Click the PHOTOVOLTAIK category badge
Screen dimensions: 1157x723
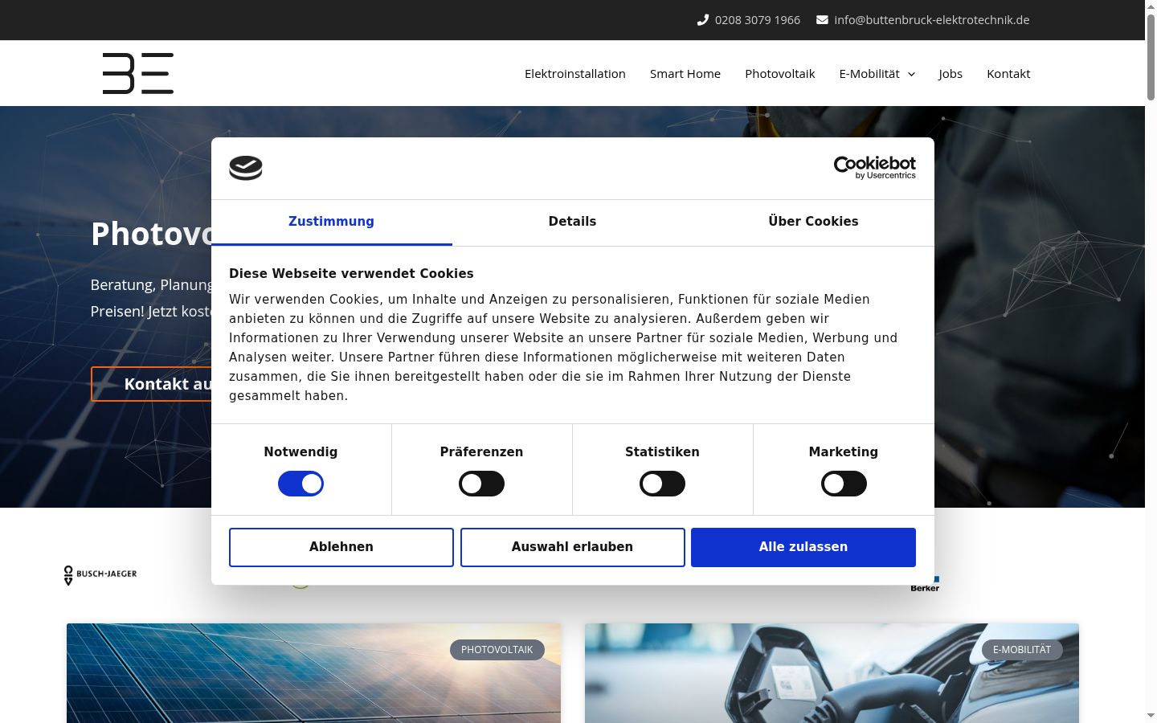tap(497, 650)
